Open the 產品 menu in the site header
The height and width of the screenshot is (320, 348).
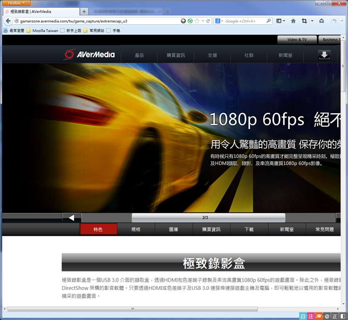pos(139,55)
